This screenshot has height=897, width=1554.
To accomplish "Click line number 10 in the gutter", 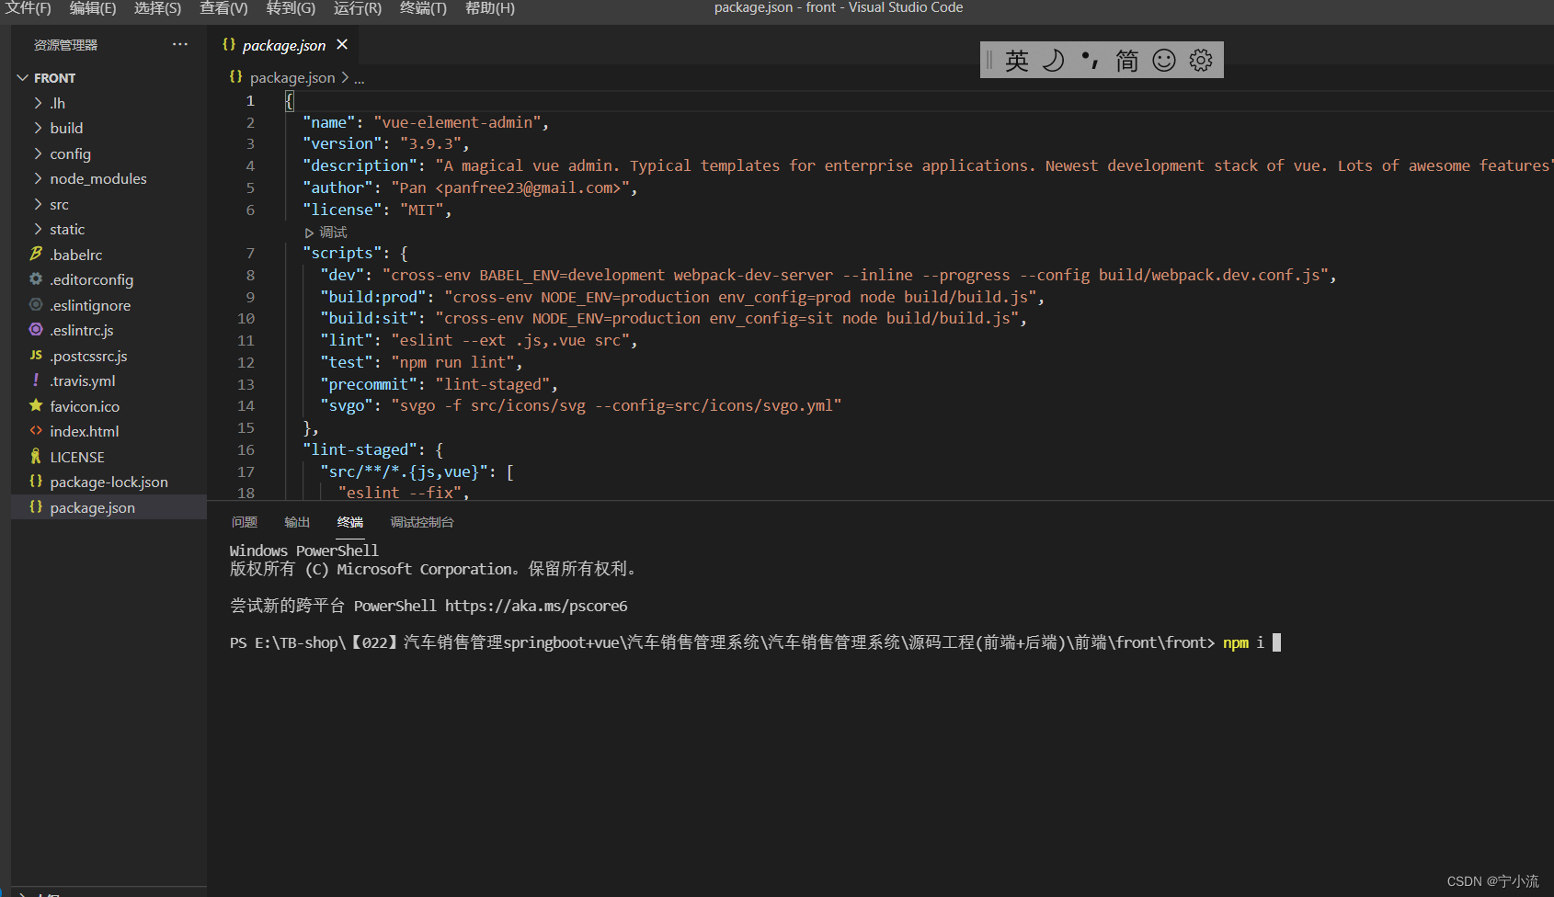I will [246, 319].
